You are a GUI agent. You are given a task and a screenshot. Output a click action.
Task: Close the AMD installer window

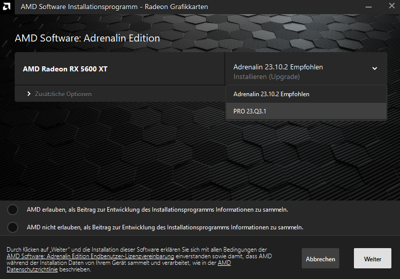391,6
